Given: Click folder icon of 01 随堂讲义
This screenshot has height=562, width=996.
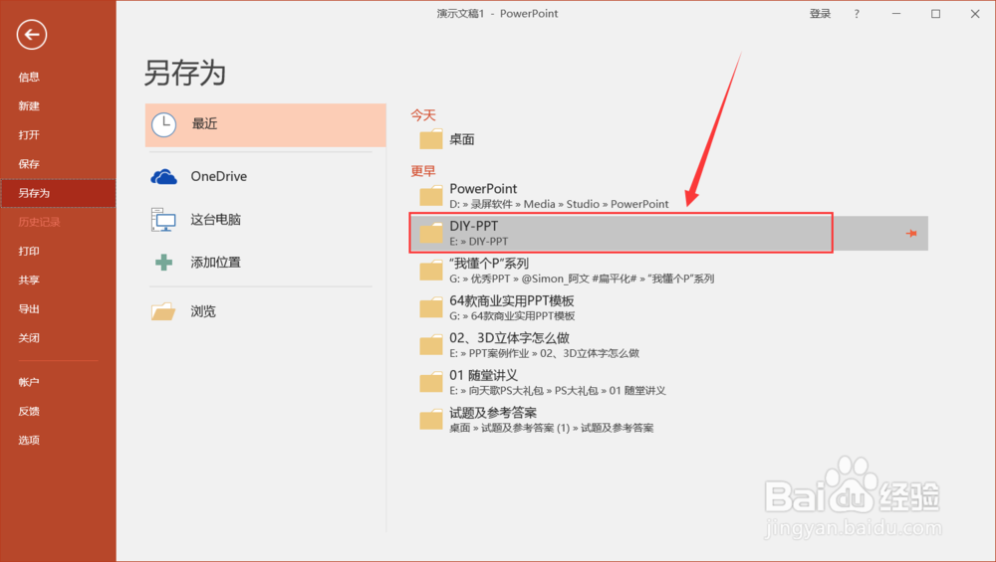Looking at the screenshot, I should click(x=430, y=383).
